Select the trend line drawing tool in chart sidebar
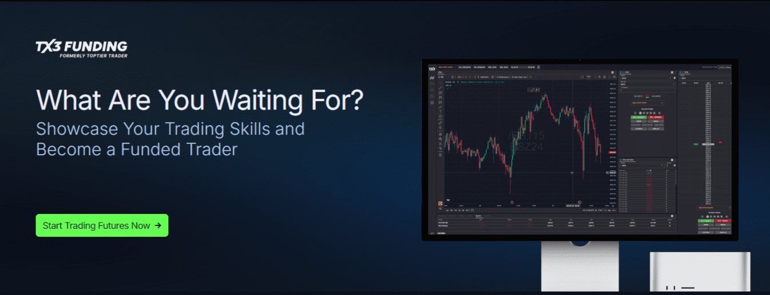 click(440, 88)
